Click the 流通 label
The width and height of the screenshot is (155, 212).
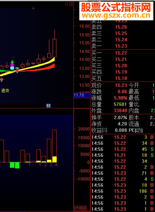click(134, 124)
